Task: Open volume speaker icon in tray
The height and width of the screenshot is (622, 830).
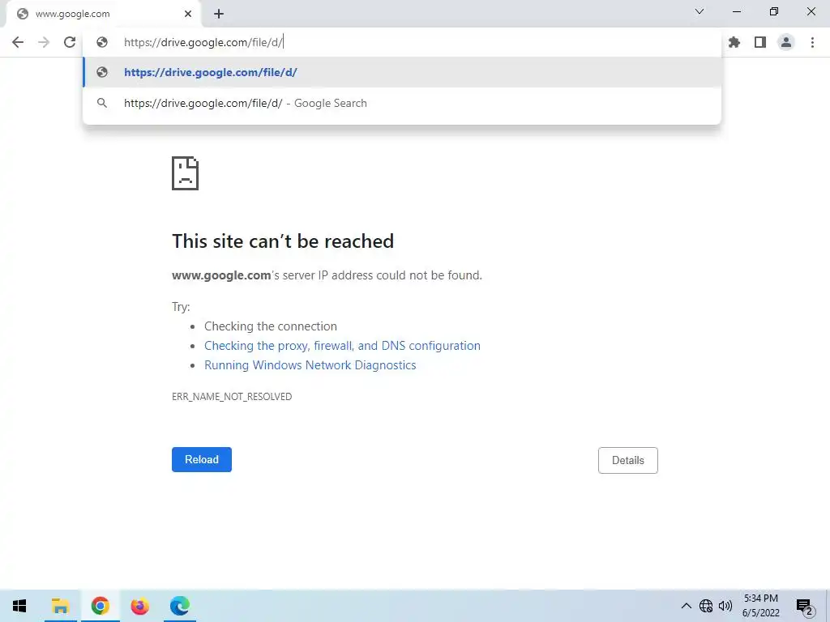Action: pyautogui.click(x=725, y=606)
